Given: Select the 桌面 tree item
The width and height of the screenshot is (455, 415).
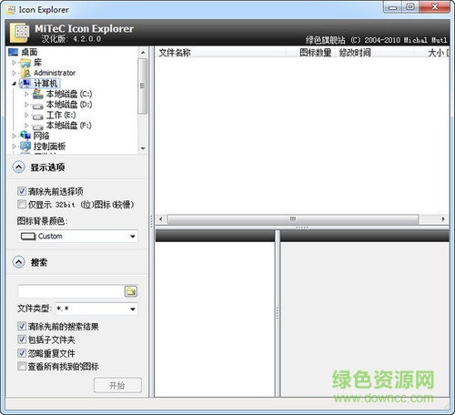Looking at the screenshot, I should coord(29,52).
